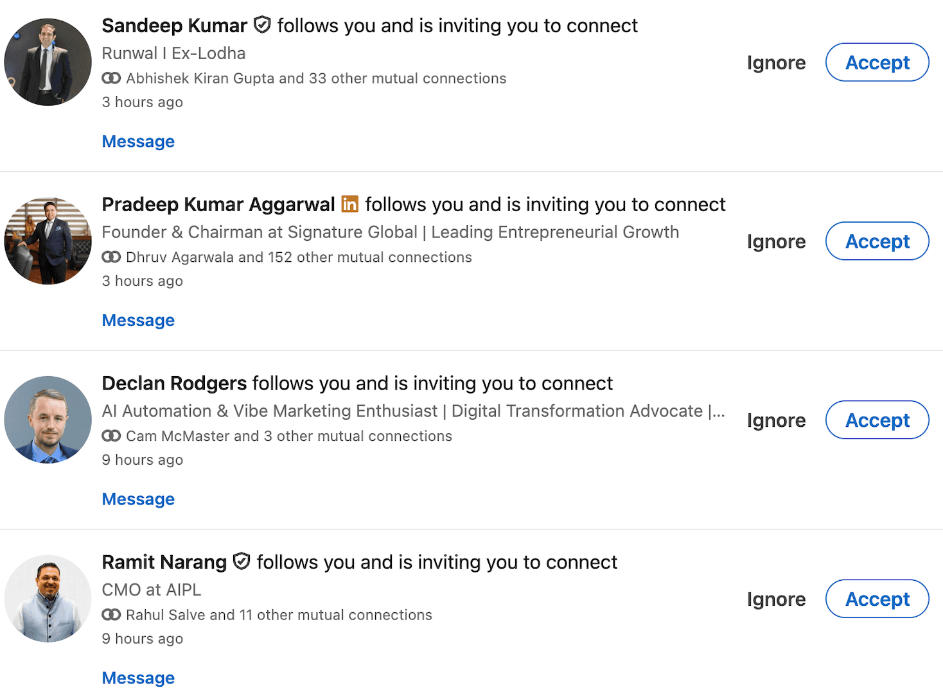Open Sandeep Kumar's profile photo
The image size is (943, 697).
point(48,62)
